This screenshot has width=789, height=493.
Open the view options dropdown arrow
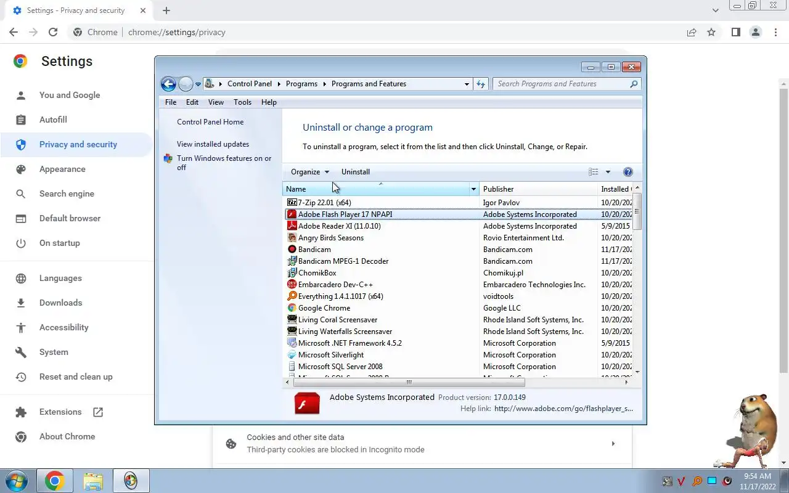608,172
